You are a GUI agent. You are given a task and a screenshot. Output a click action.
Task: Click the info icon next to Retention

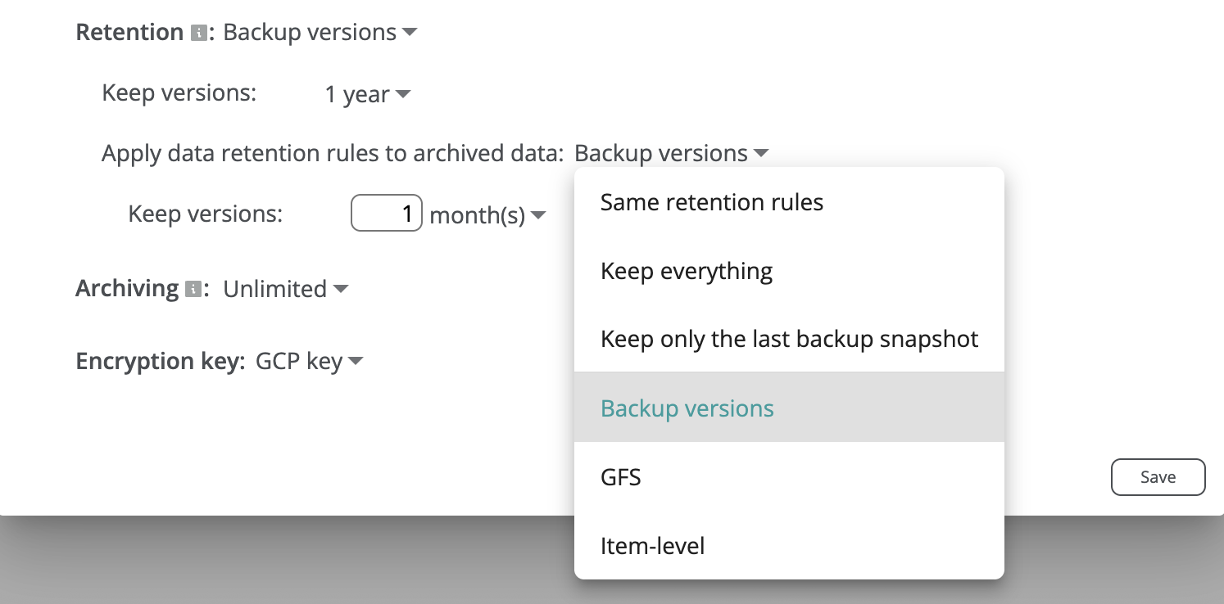click(197, 34)
